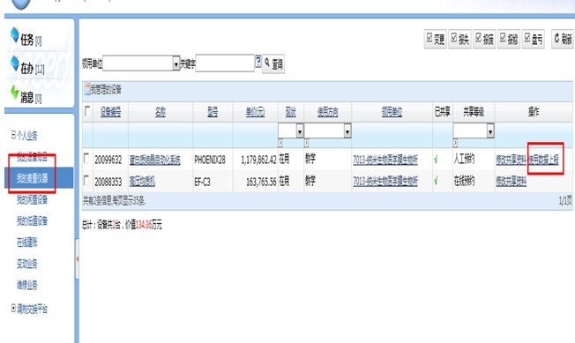Click the price 1,179,862.42 cell
The height and width of the screenshot is (343, 575).
click(258, 160)
